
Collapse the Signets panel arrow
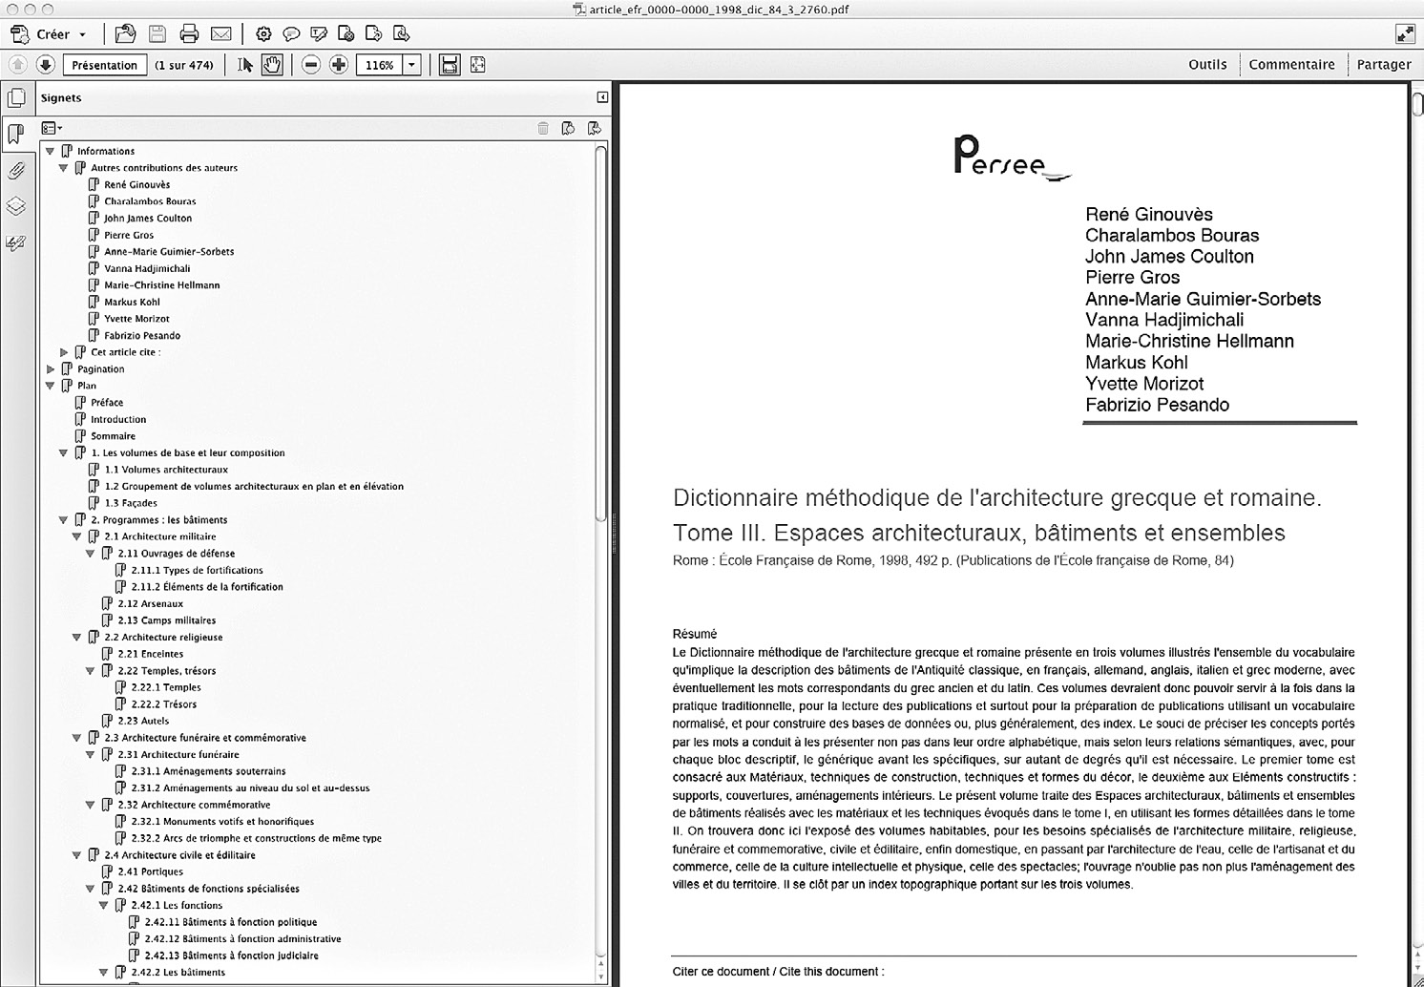(602, 97)
